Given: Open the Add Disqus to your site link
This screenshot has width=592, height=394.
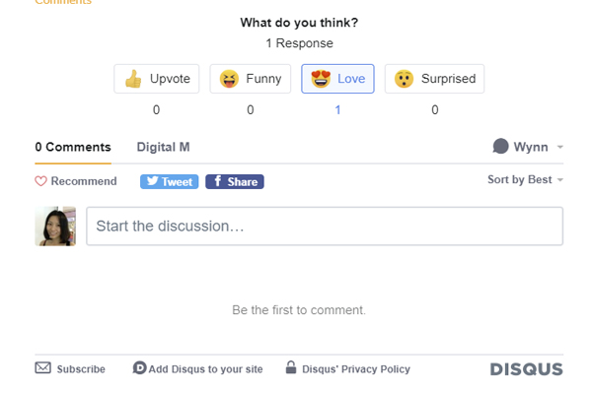Looking at the screenshot, I should (x=205, y=369).
